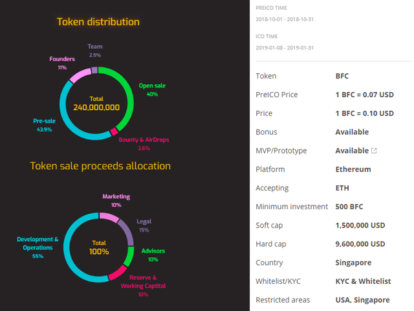Click the MVP/Prototype 'Available' link text
Image resolution: width=414 pixels, height=311 pixels.
coord(352,151)
